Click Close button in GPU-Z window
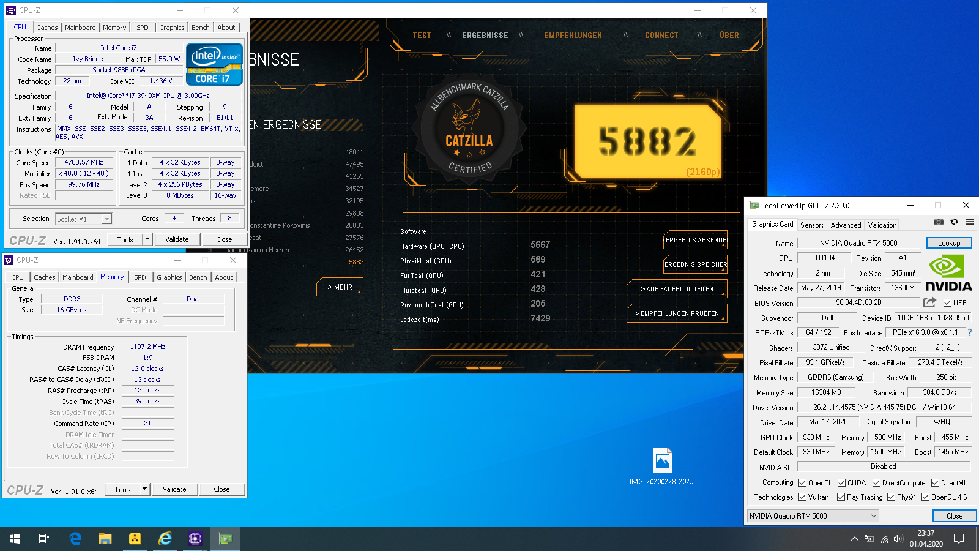Image resolution: width=979 pixels, height=551 pixels. pos(955,516)
